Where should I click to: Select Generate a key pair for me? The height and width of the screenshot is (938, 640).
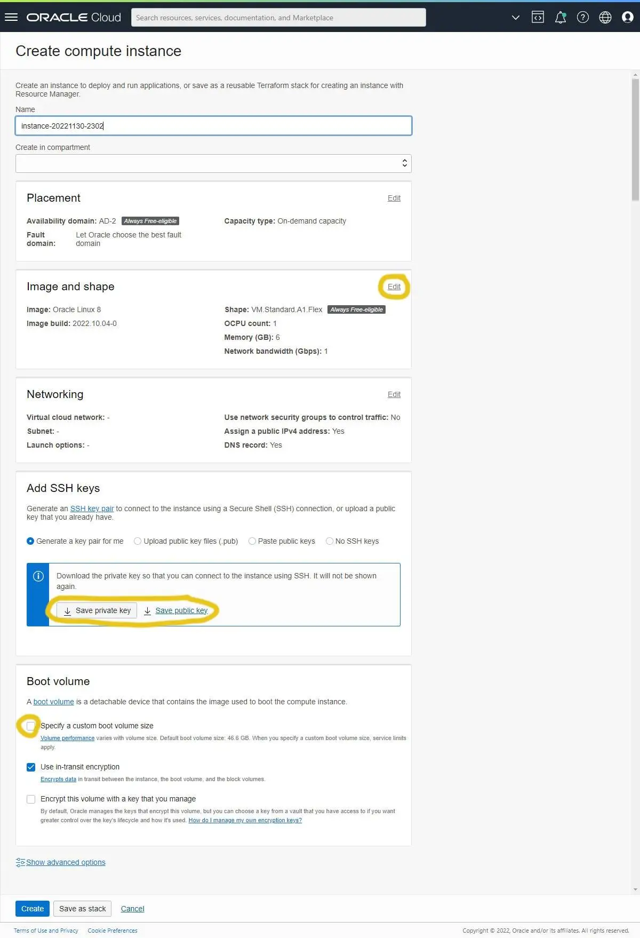30,541
